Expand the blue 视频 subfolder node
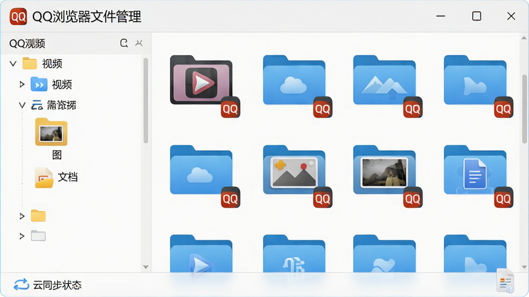Image resolution: width=529 pixels, height=297 pixels. [x=22, y=84]
